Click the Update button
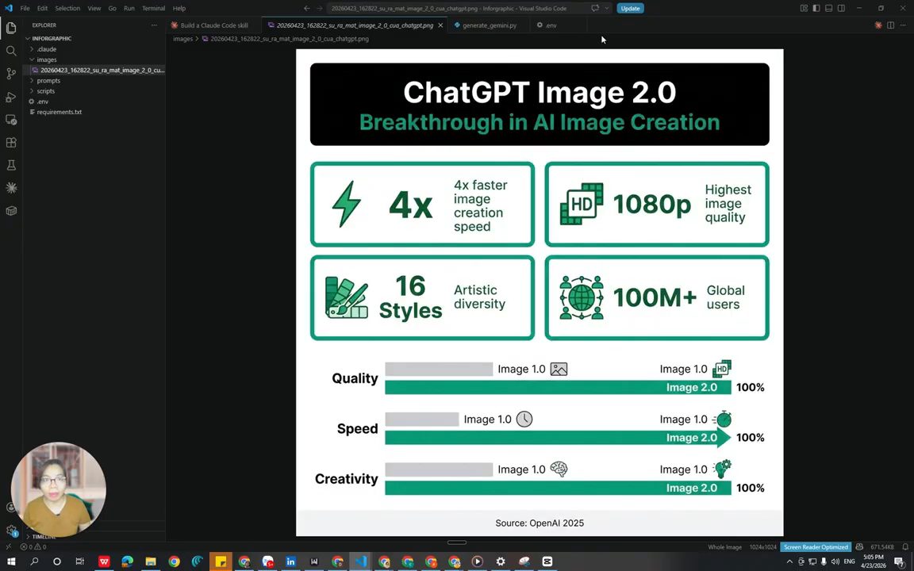Screen dimensions: 914x571 630,8
